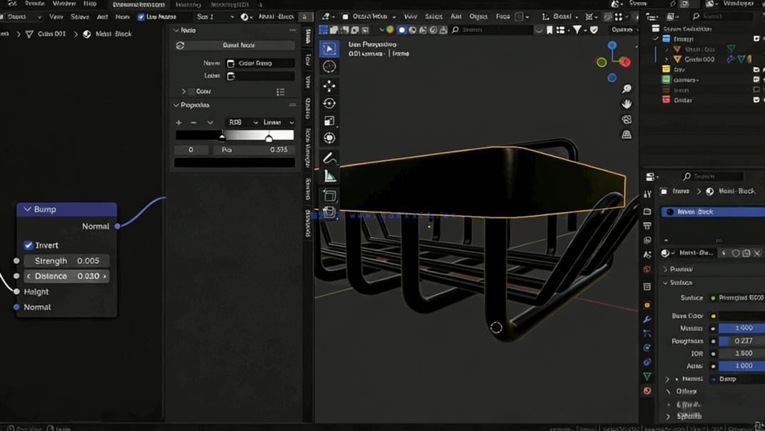Click the Base Color swatch
Image resolution: width=765 pixels, height=431 pixels.
click(743, 315)
